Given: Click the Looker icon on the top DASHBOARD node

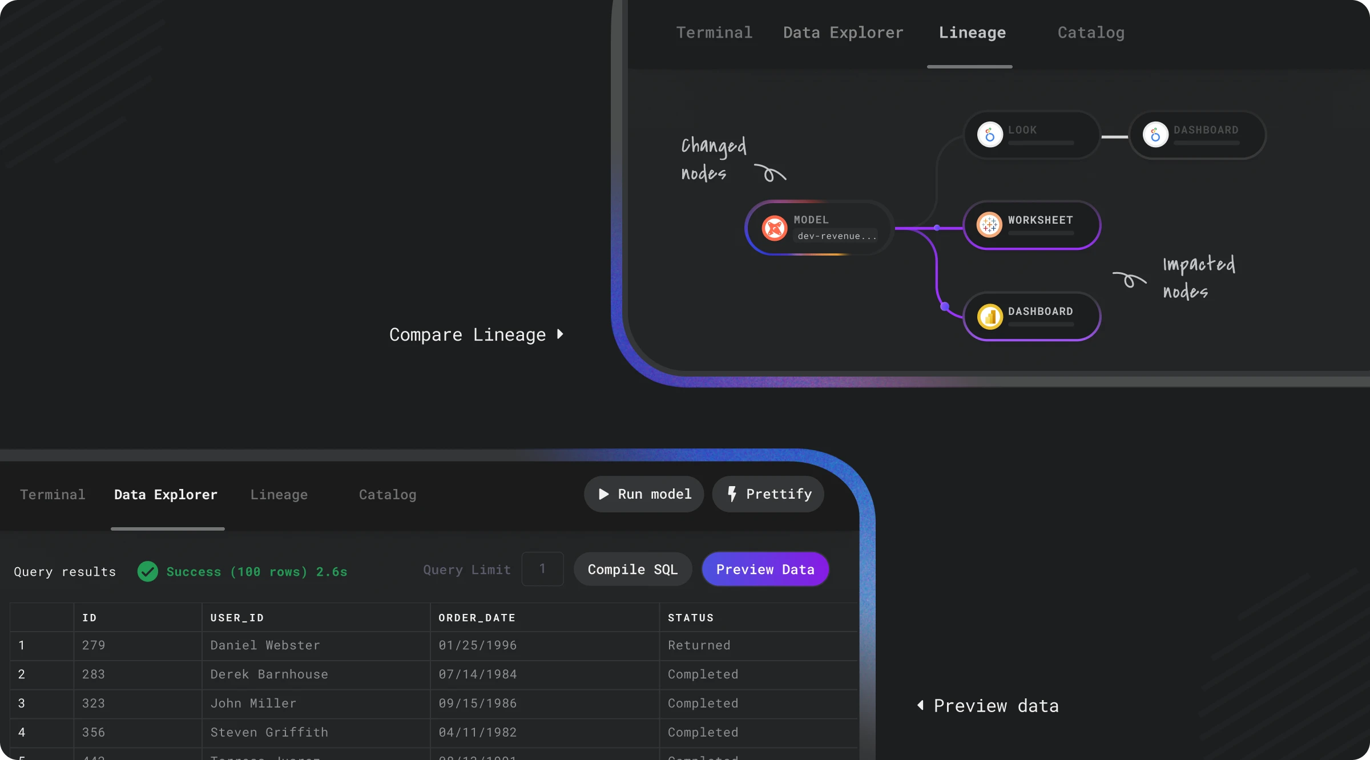Looking at the screenshot, I should coord(1155,135).
